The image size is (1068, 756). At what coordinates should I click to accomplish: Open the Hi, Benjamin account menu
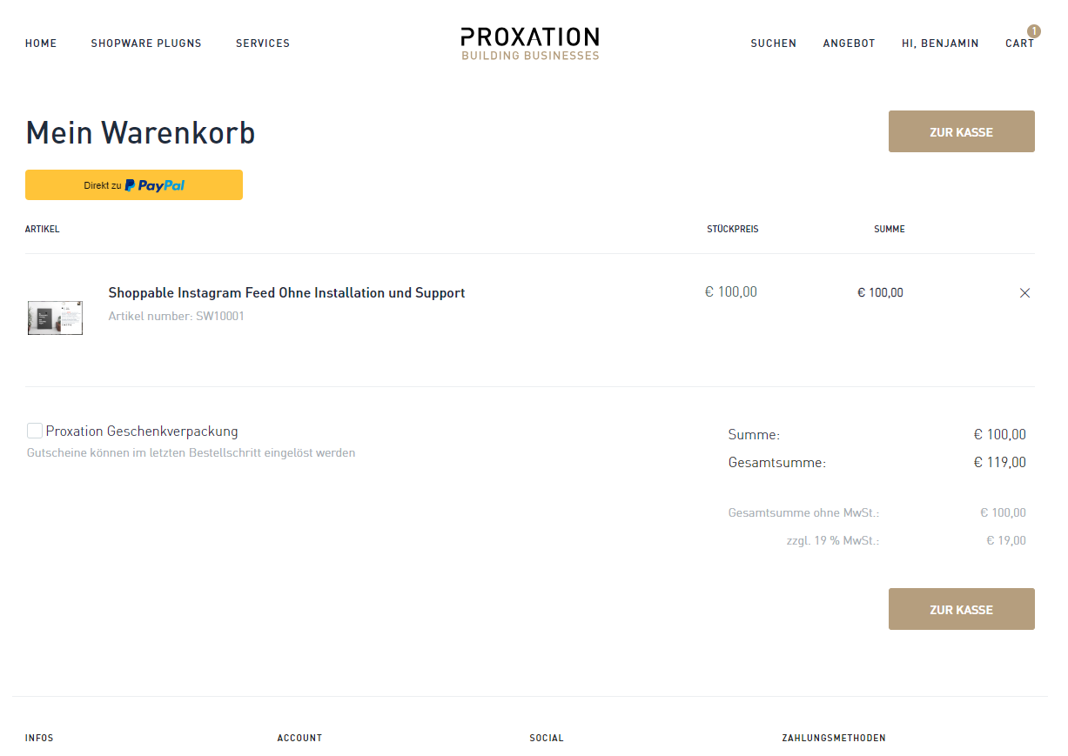pyautogui.click(x=940, y=43)
